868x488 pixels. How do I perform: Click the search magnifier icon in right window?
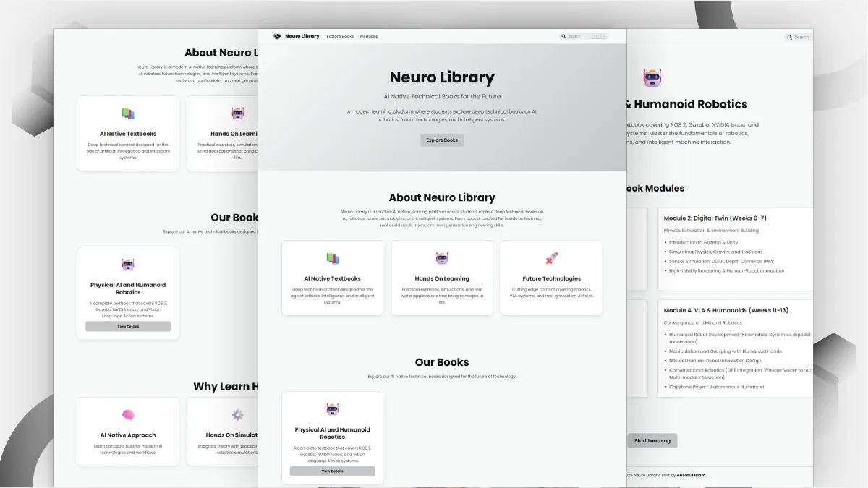tap(791, 37)
